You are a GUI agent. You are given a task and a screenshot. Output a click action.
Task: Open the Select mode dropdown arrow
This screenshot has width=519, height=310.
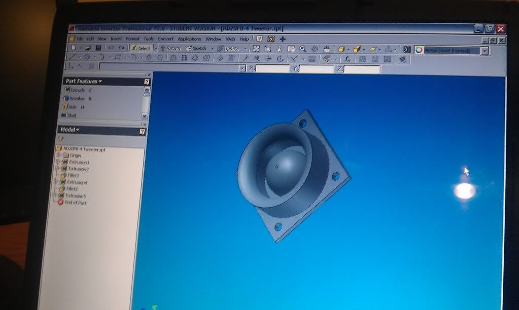[156, 49]
